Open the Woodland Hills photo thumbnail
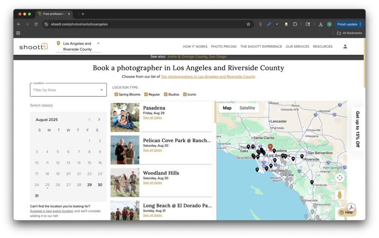This screenshot has height=238, width=379. click(125, 182)
